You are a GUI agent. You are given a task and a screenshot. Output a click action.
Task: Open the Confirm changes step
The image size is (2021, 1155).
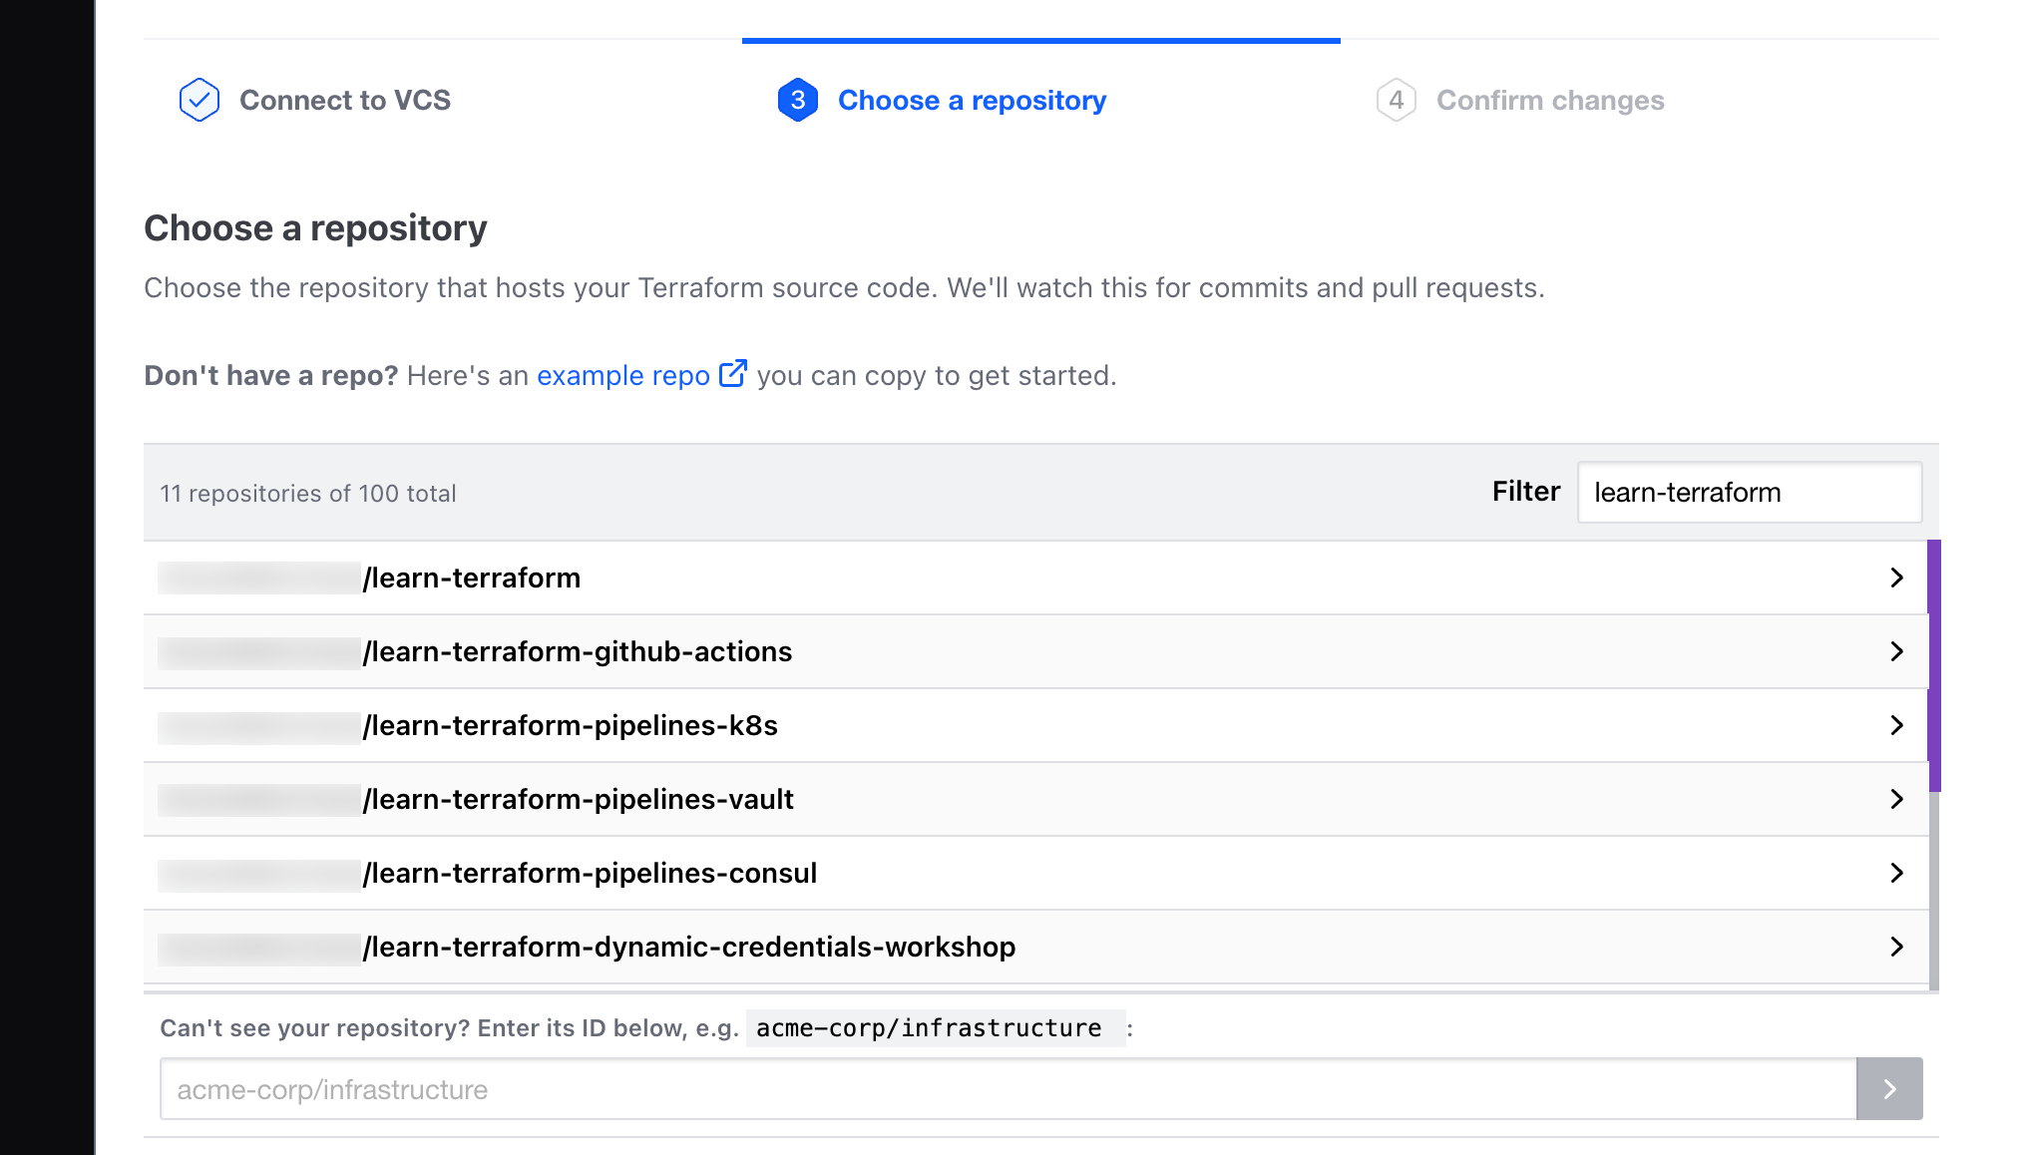click(x=1549, y=100)
